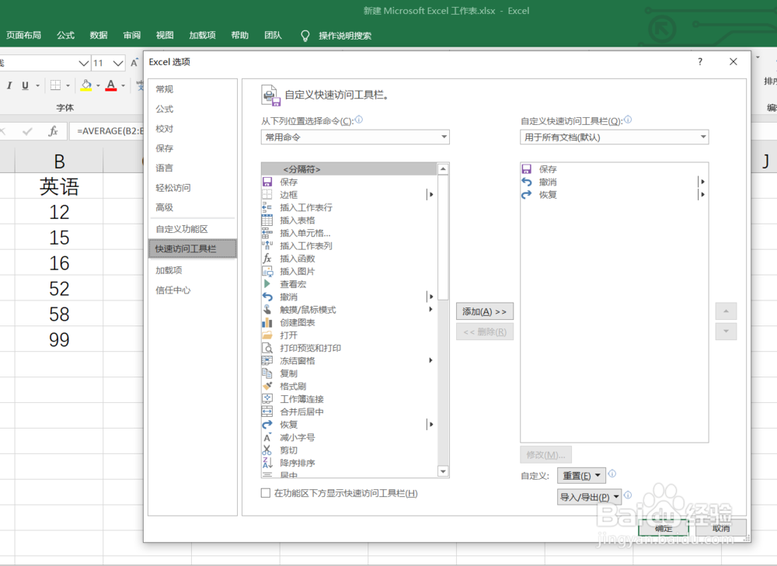Viewport: 777px width, 566px height.
Task: Click the Cancel button
Action: point(721,529)
